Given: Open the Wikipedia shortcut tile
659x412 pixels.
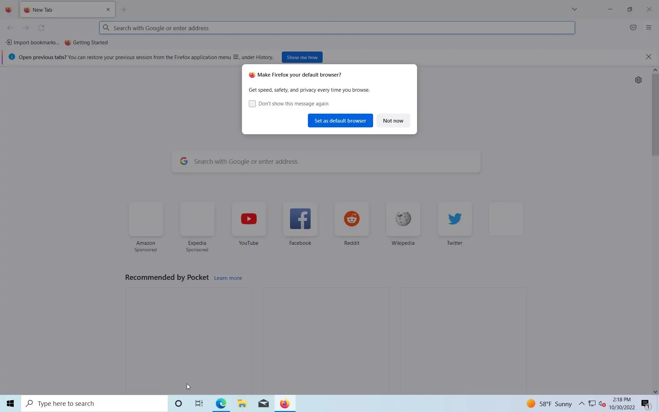Looking at the screenshot, I should 403,219.
